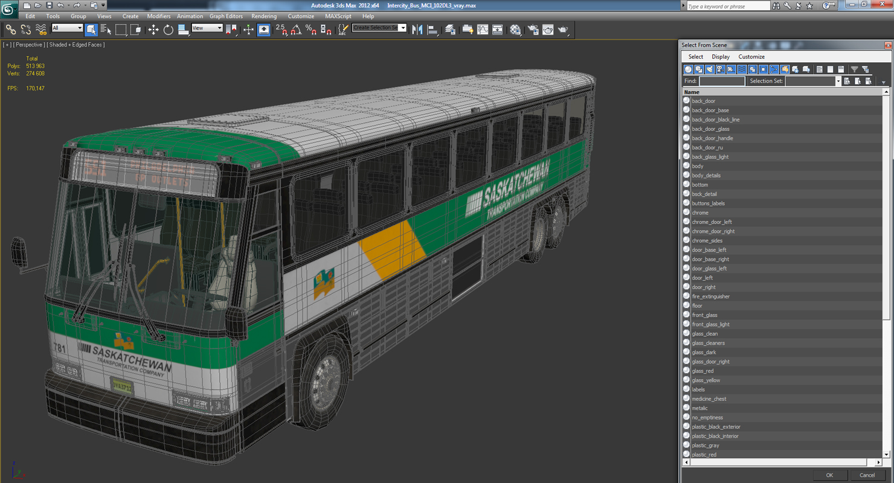Screen dimensions: 894x483
Task: Open viewport Perspective label menu
Action: (29, 45)
